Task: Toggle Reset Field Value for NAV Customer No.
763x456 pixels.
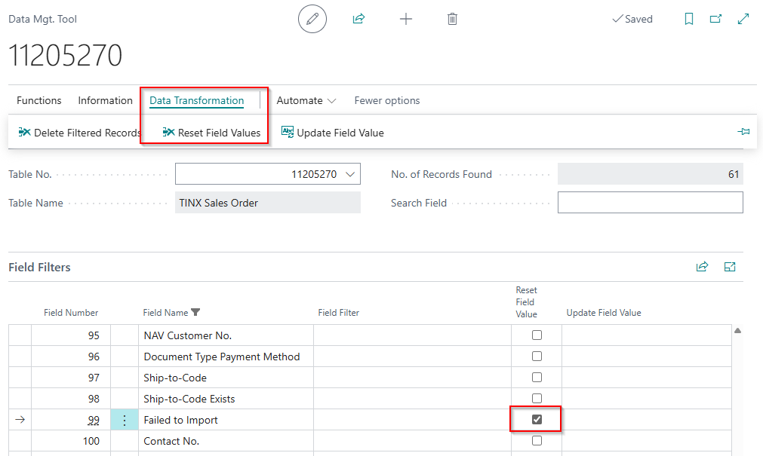Action: [537, 335]
